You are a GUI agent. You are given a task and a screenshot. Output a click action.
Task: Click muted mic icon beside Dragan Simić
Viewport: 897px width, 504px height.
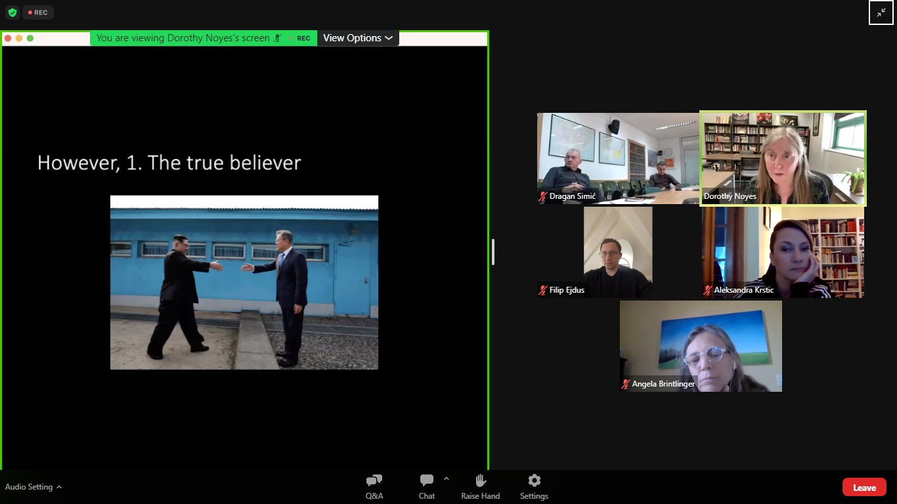point(543,196)
